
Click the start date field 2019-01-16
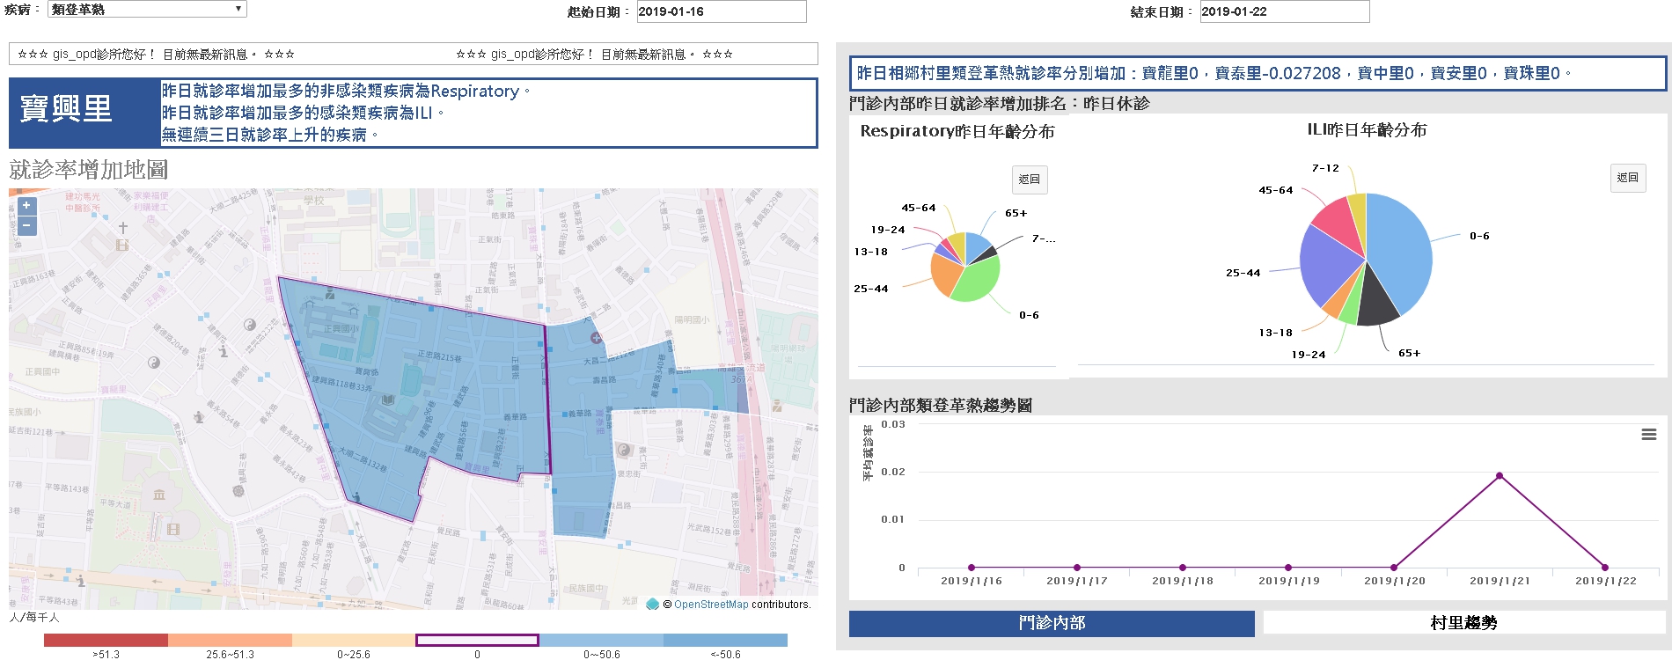click(x=721, y=11)
